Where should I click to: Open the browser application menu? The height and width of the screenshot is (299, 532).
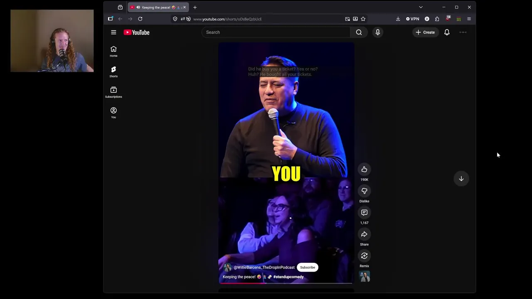pos(469,19)
